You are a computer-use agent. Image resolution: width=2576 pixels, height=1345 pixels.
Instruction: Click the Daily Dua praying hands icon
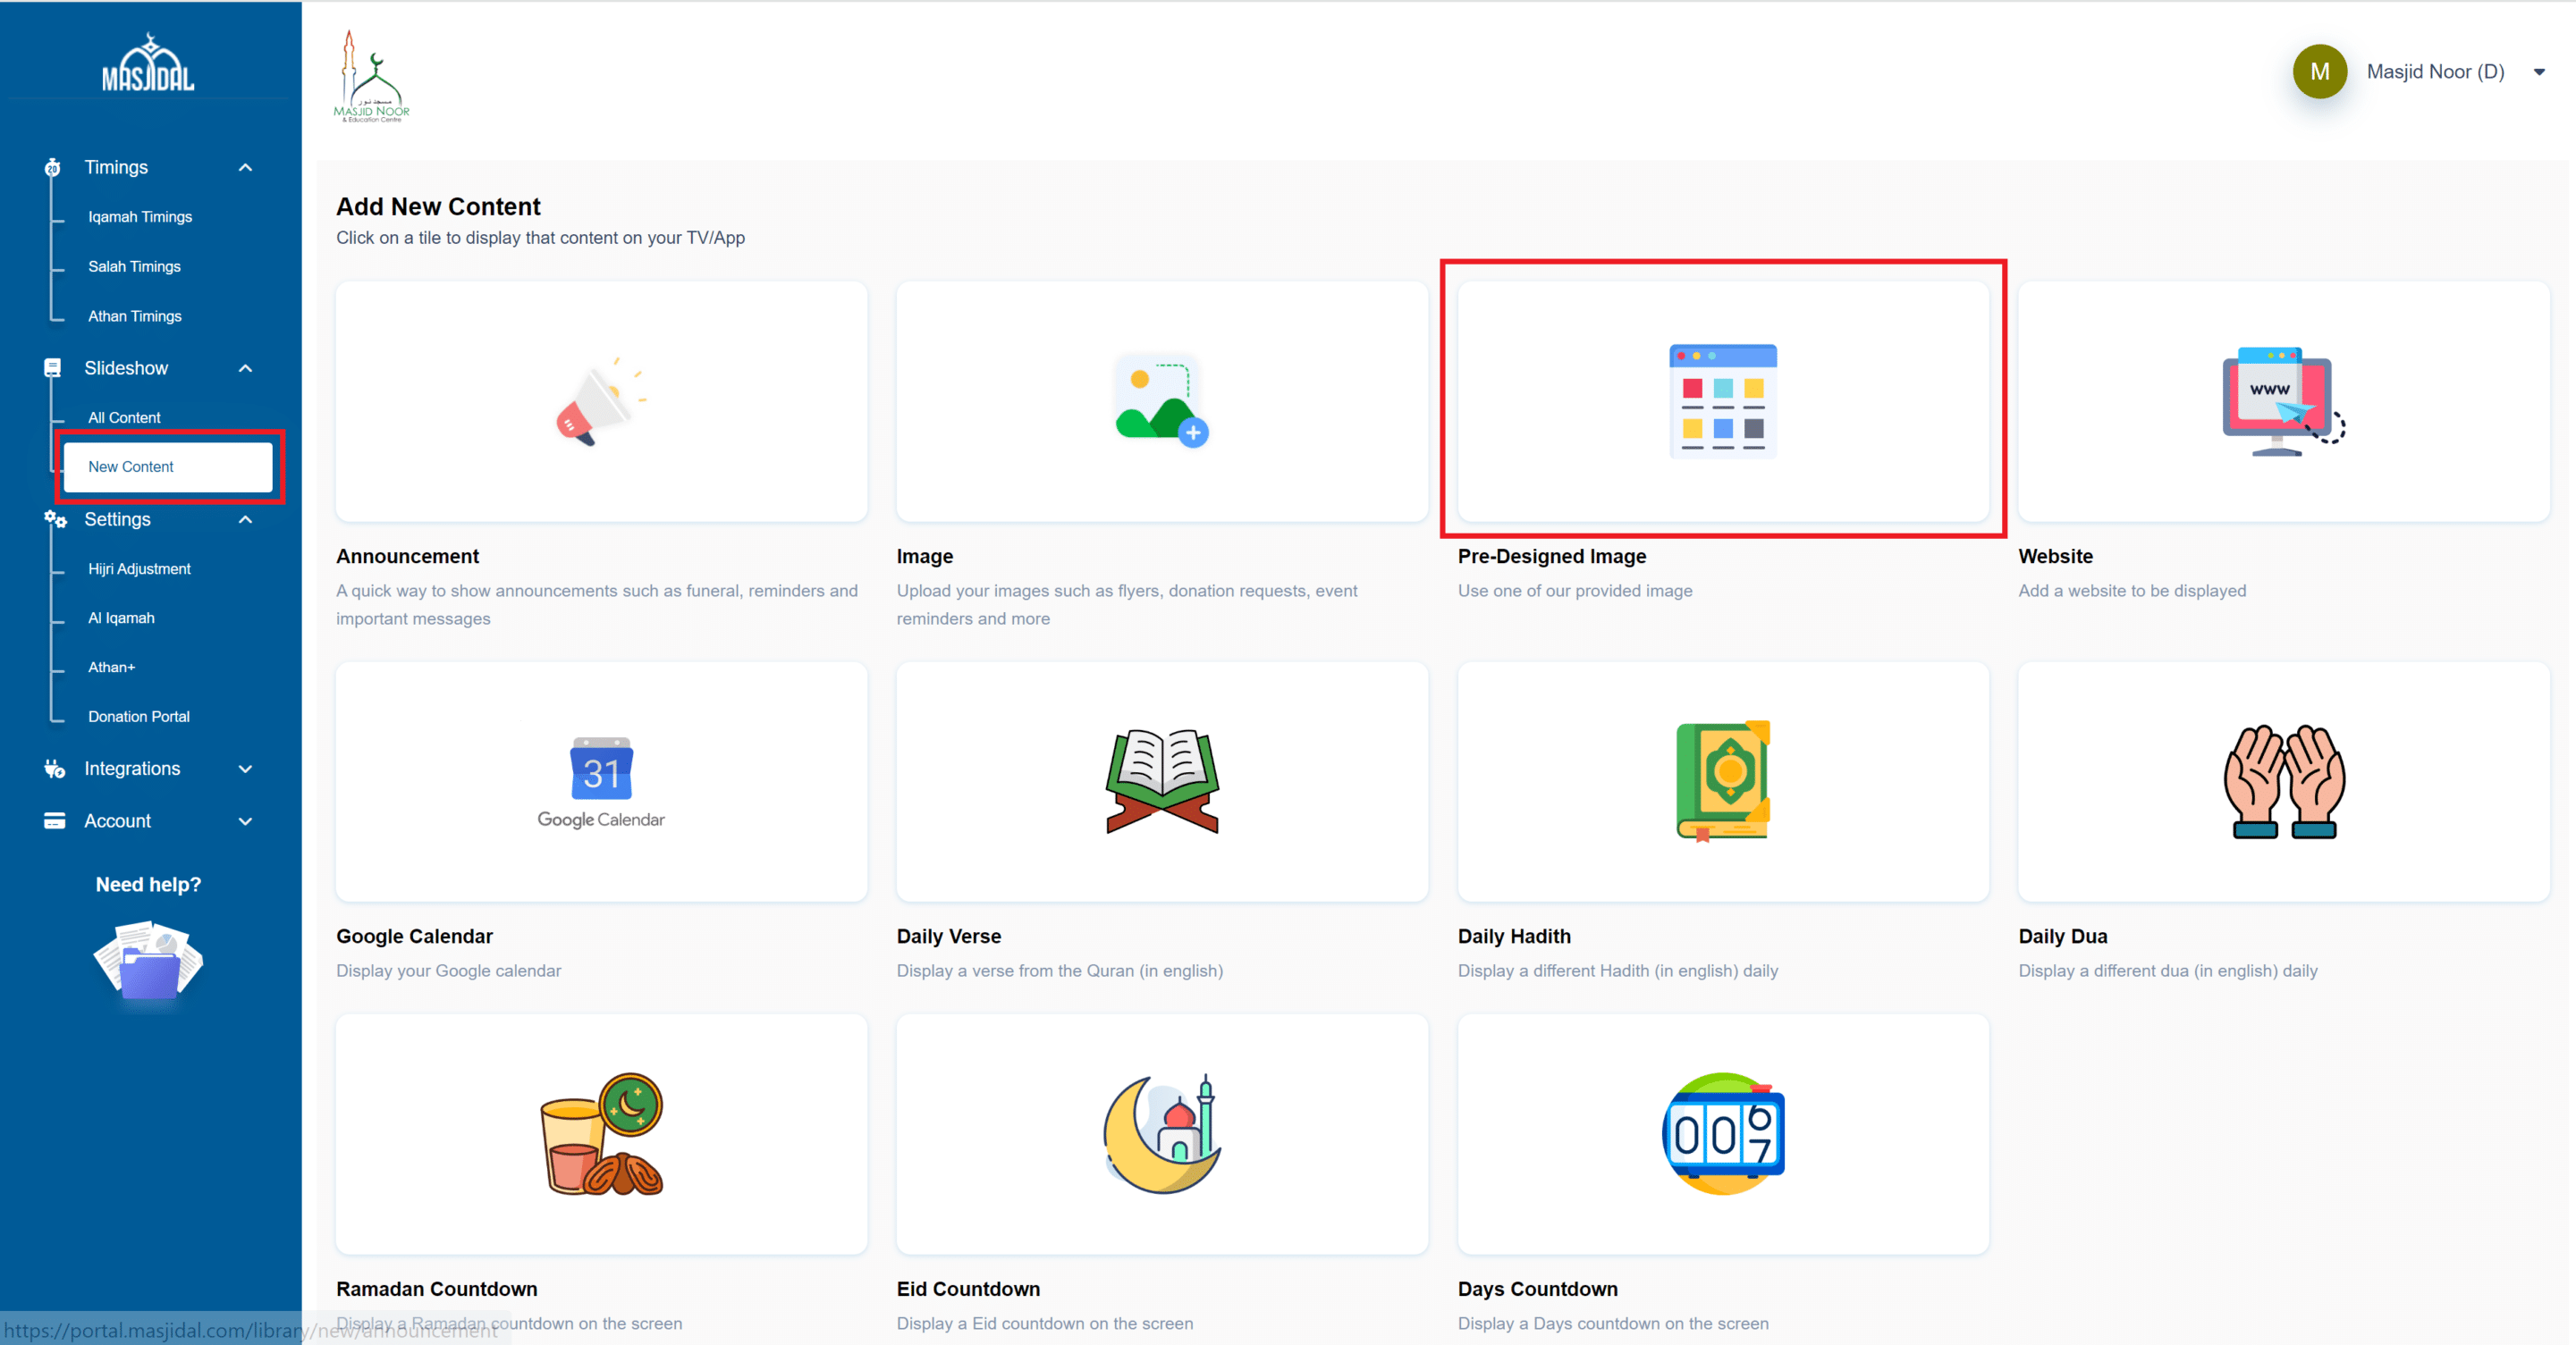(x=2283, y=781)
